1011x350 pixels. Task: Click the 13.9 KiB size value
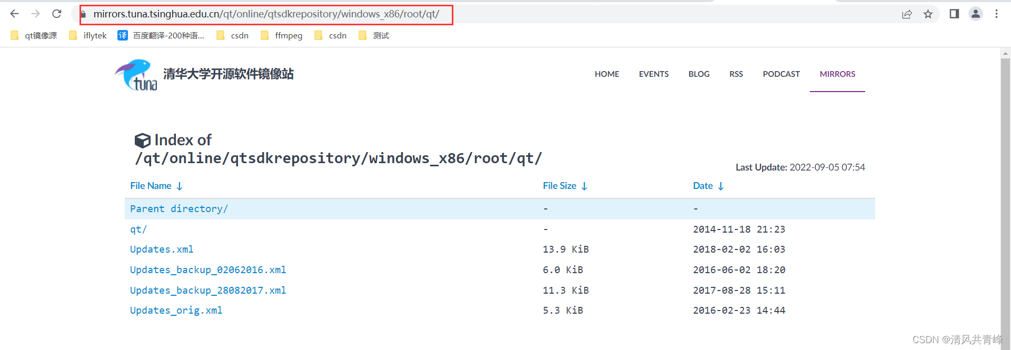coord(566,249)
